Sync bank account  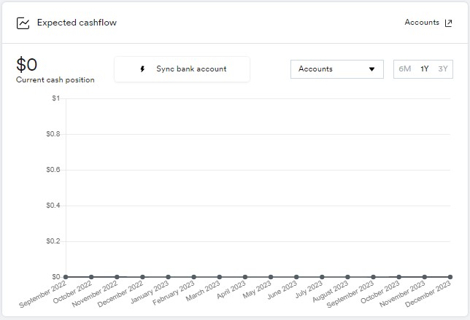coord(182,69)
